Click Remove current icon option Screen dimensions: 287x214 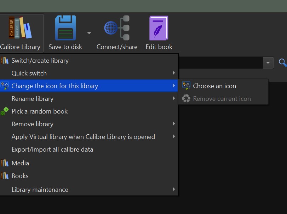(222, 99)
